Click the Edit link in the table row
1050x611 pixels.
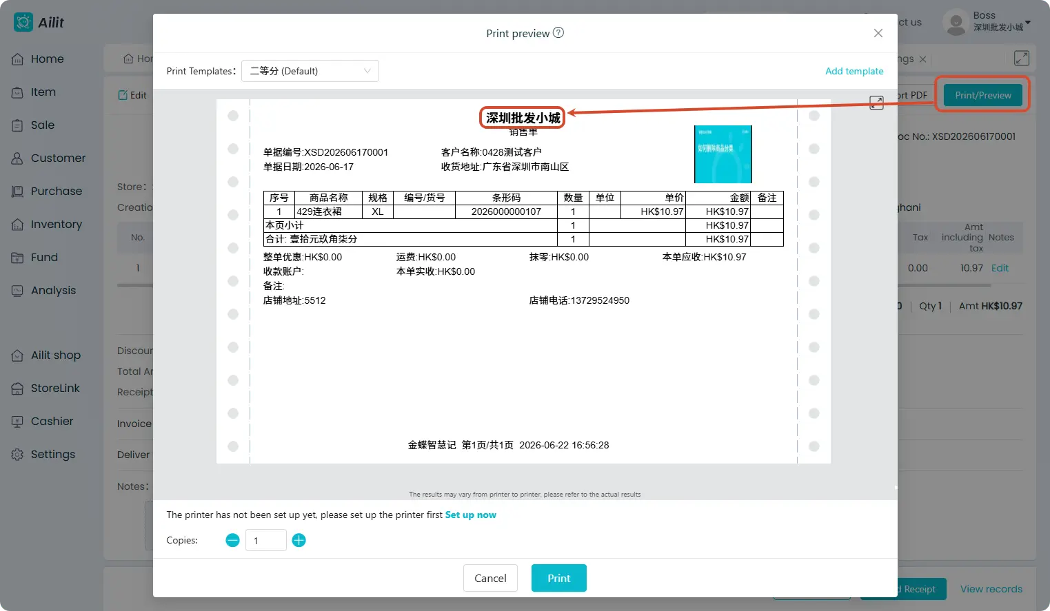point(1000,268)
